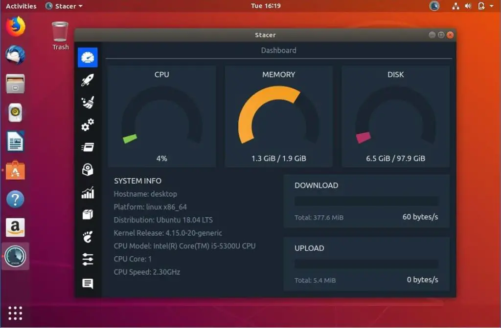
Task: Open Help question mark icon in dock
Action: 15,199
